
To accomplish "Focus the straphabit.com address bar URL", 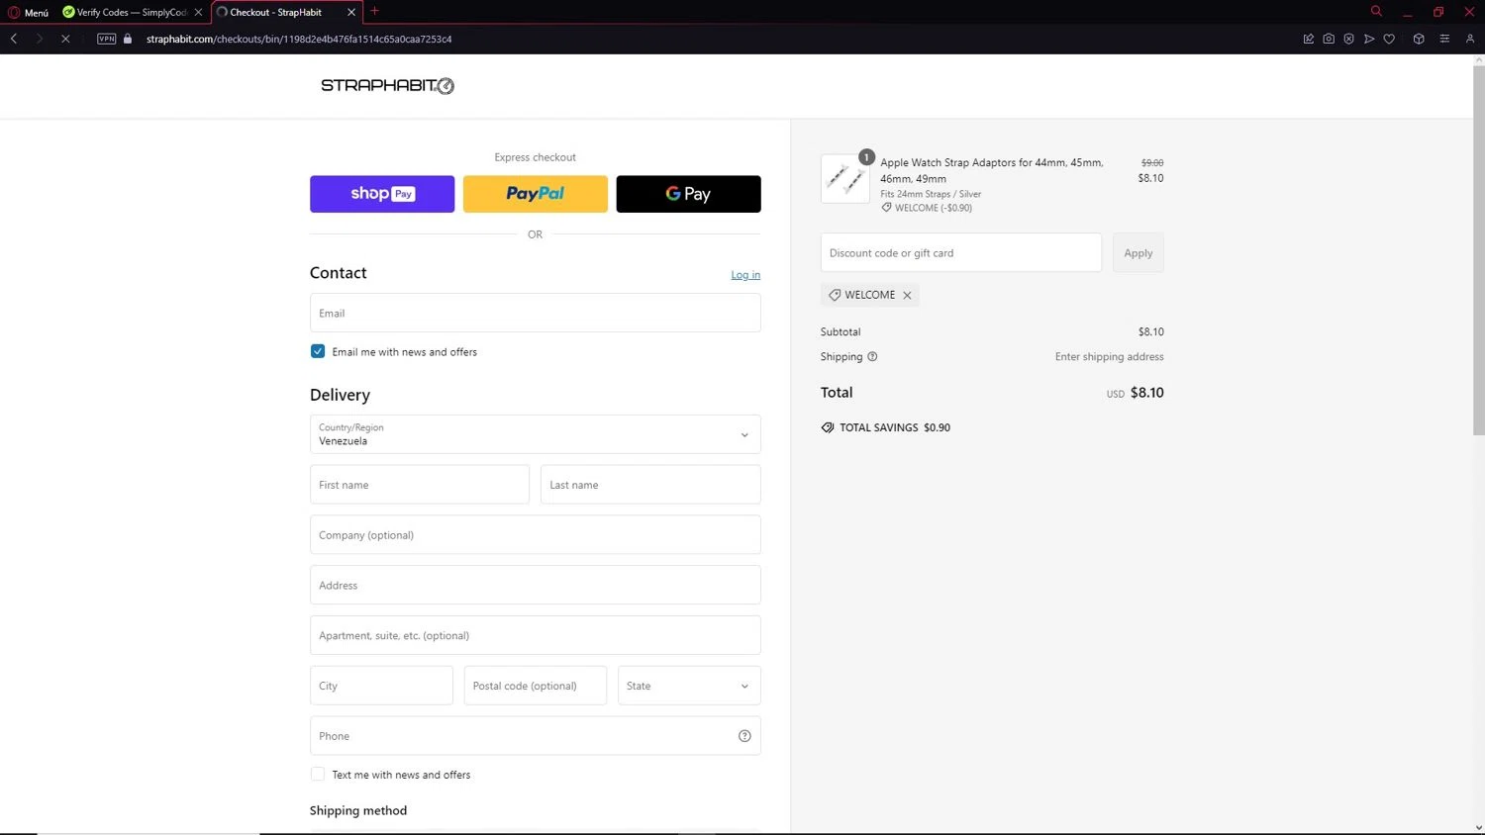I will coord(299,39).
